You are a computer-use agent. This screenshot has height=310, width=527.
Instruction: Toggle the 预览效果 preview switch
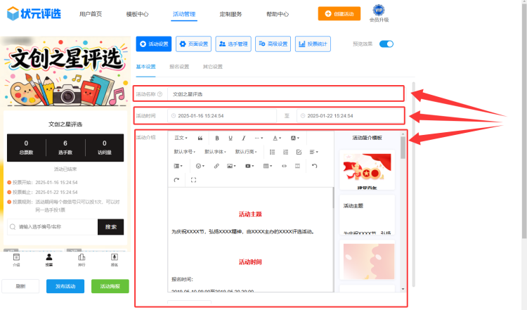386,44
